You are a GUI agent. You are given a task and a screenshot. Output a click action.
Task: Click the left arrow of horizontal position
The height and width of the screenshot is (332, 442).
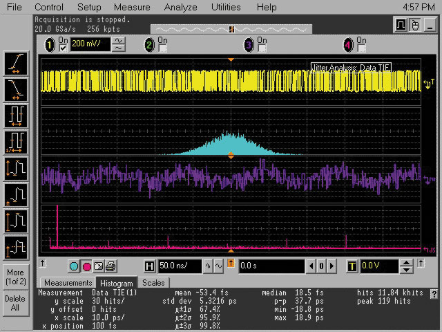coord(311,266)
